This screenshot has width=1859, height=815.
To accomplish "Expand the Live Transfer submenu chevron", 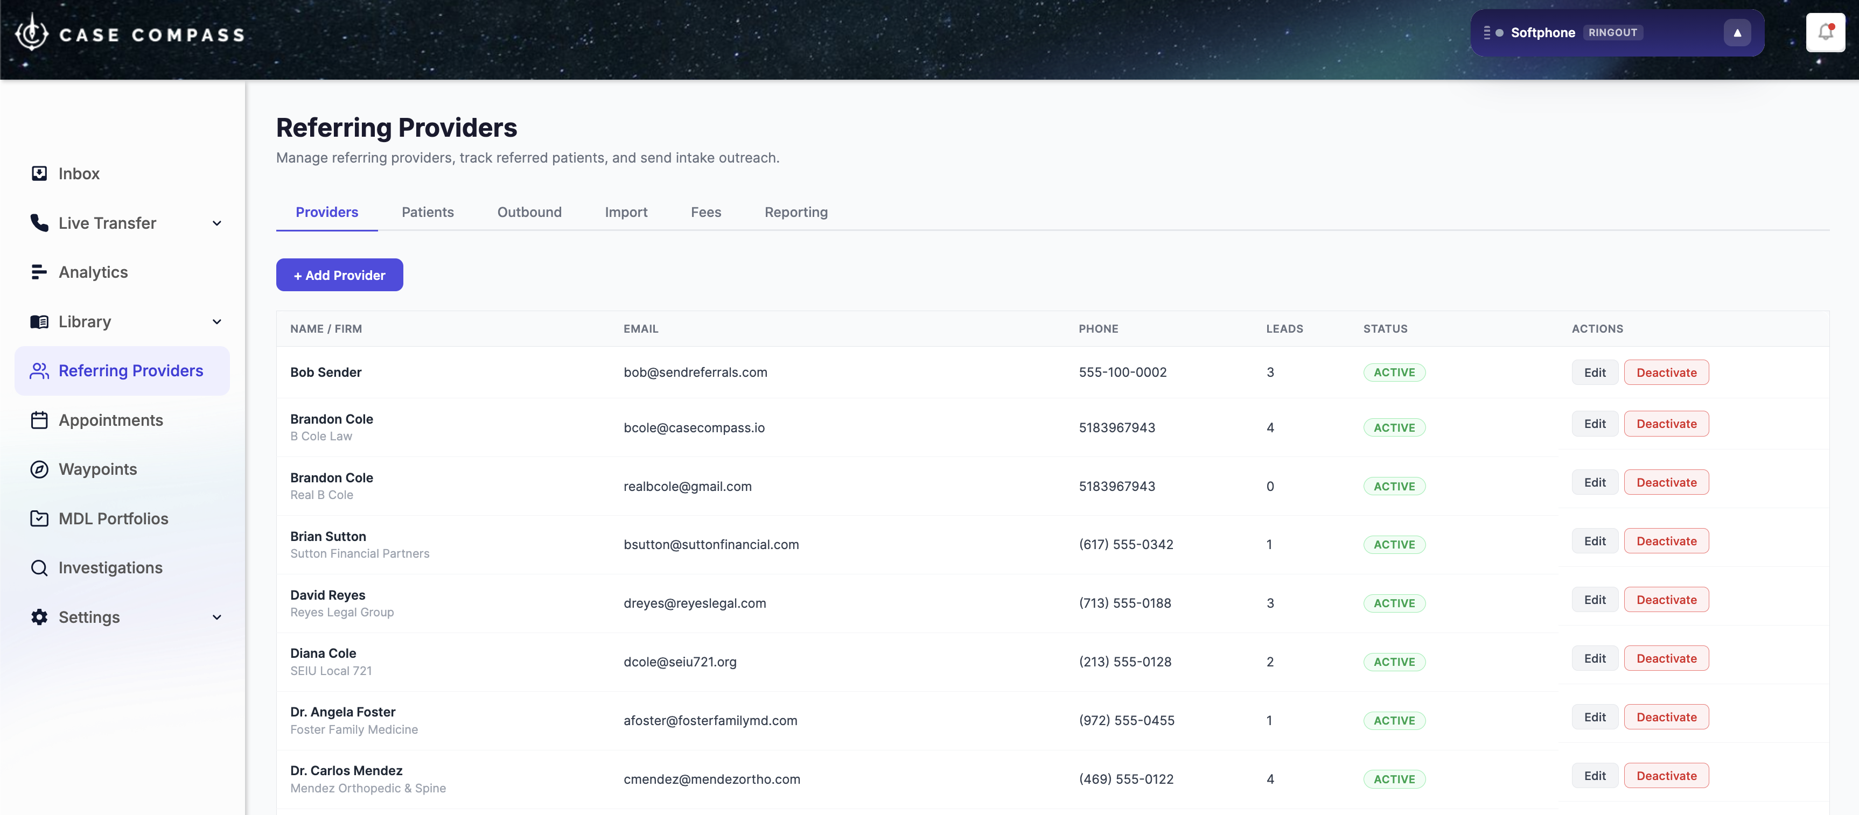I will pyautogui.click(x=216, y=223).
